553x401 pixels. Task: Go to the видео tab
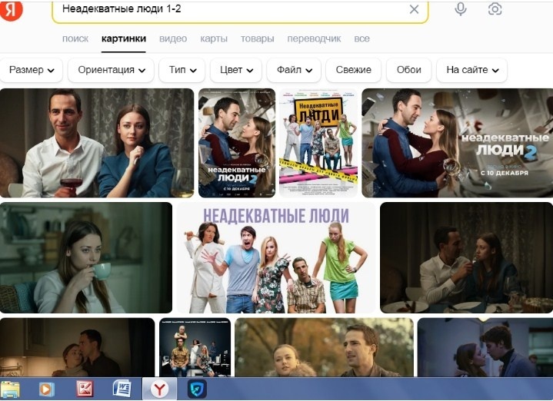[x=173, y=38]
